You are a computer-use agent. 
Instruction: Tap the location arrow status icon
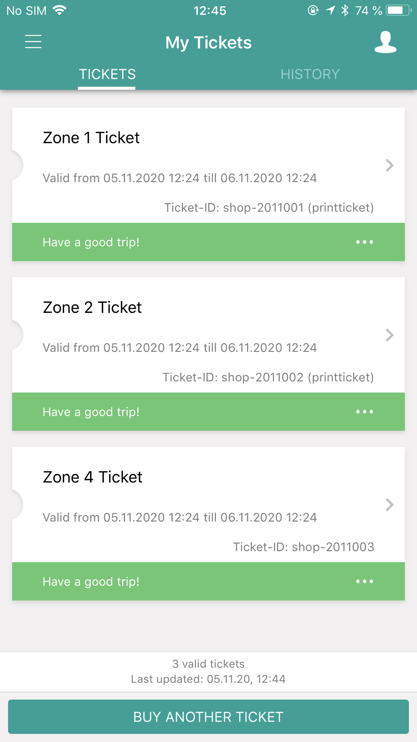coord(330,10)
